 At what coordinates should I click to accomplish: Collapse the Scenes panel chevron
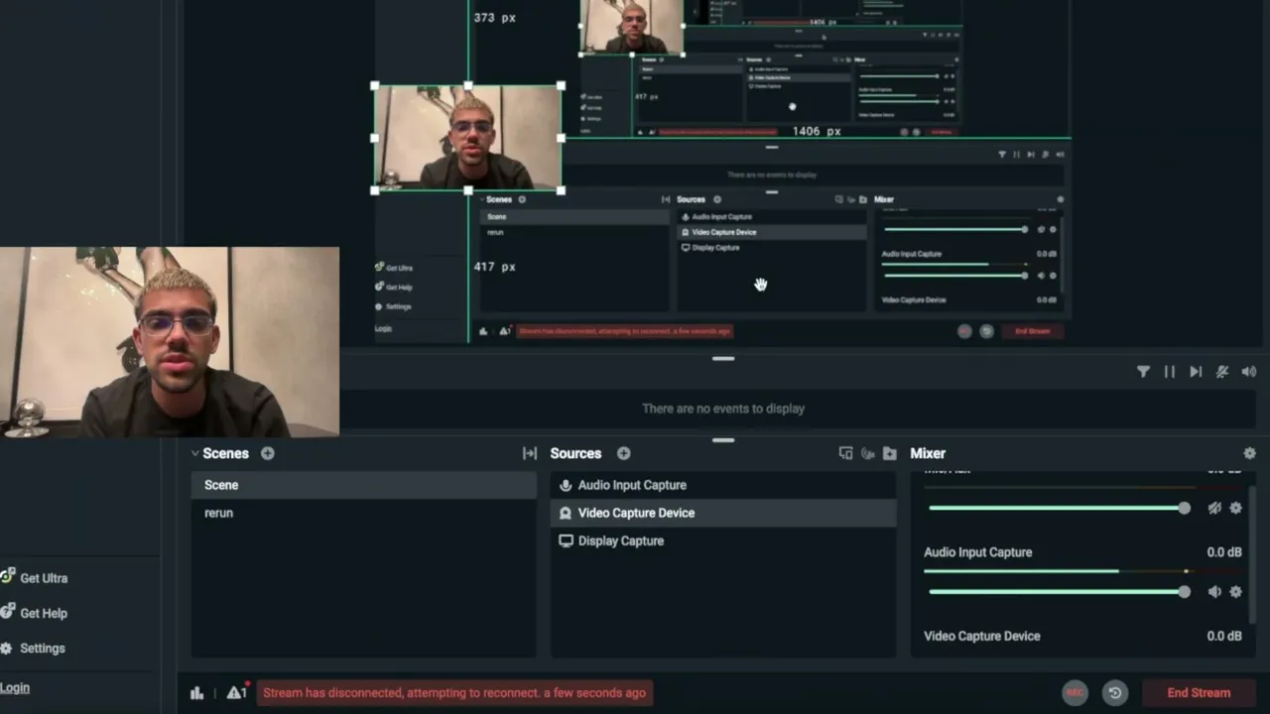[194, 453]
